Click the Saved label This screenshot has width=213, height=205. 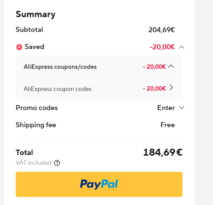[x=34, y=47]
